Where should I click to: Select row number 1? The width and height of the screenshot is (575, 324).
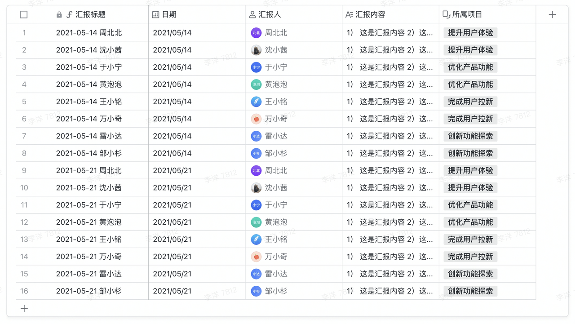(x=24, y=33)
